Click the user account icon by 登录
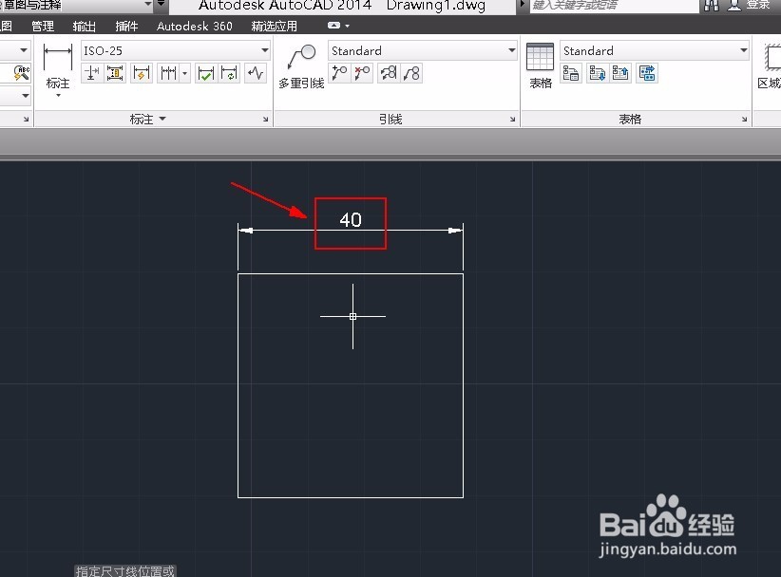The image size is (781, 577). (734, 5)
